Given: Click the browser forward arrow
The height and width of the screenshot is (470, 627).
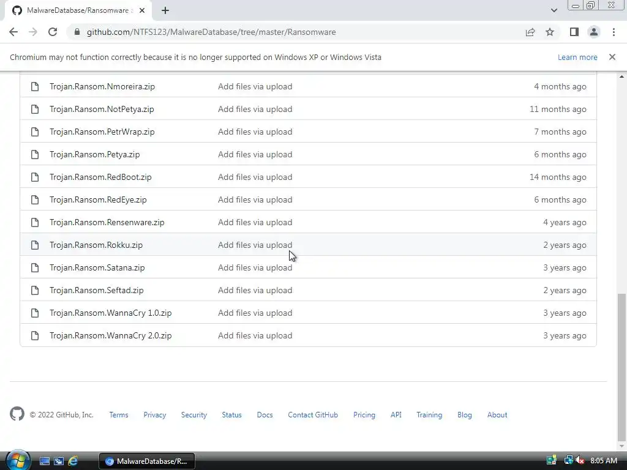Looking at the screenshot, I should pos(33,32).
